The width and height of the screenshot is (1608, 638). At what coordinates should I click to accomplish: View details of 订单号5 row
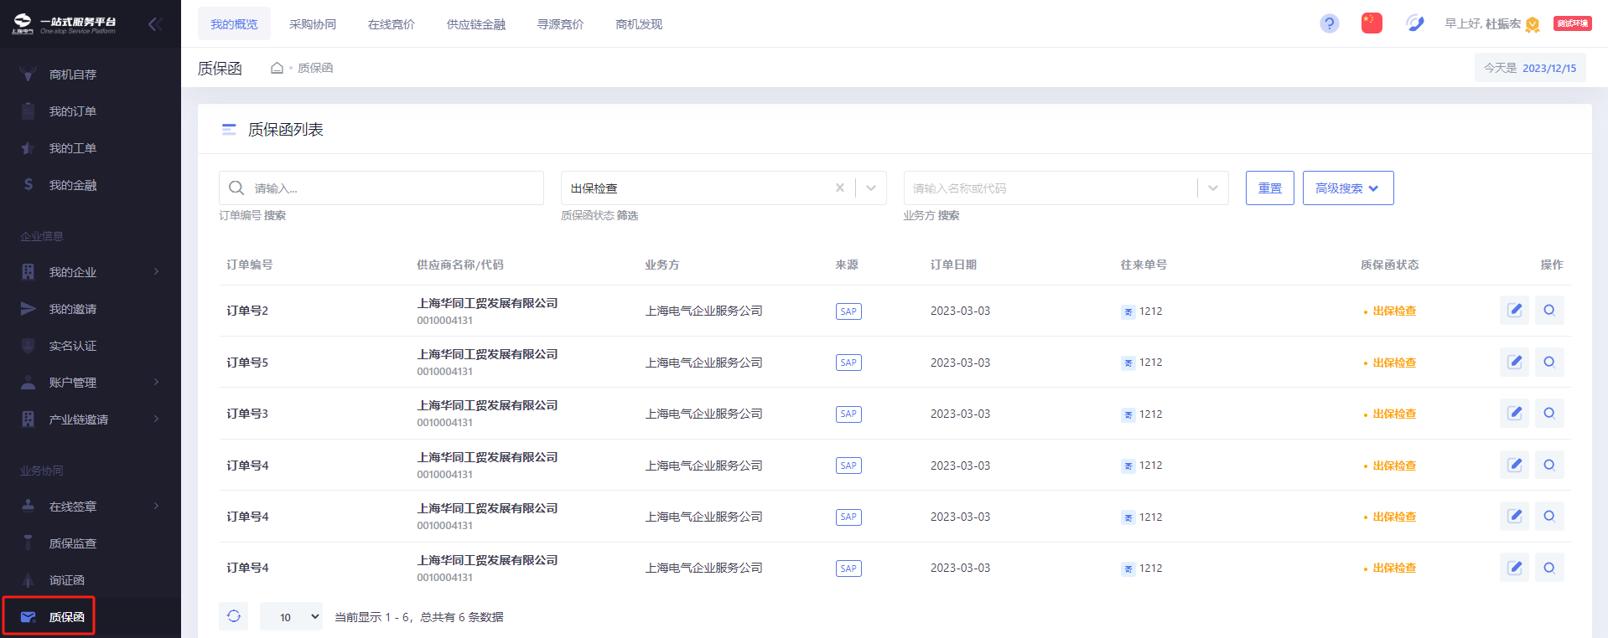pyautogui.click(x=1549, y=362)
